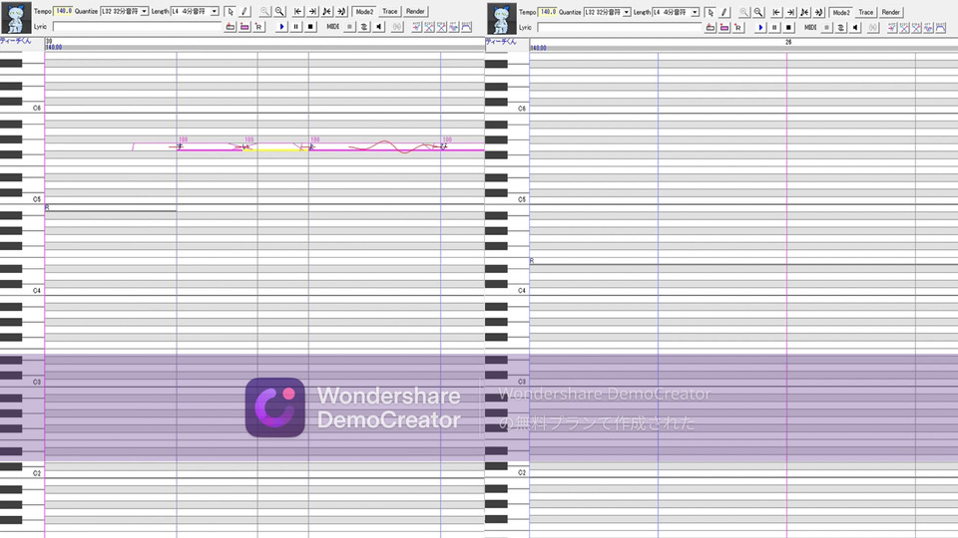
Task: Stop playback in left window
Action: pos(310,27)
